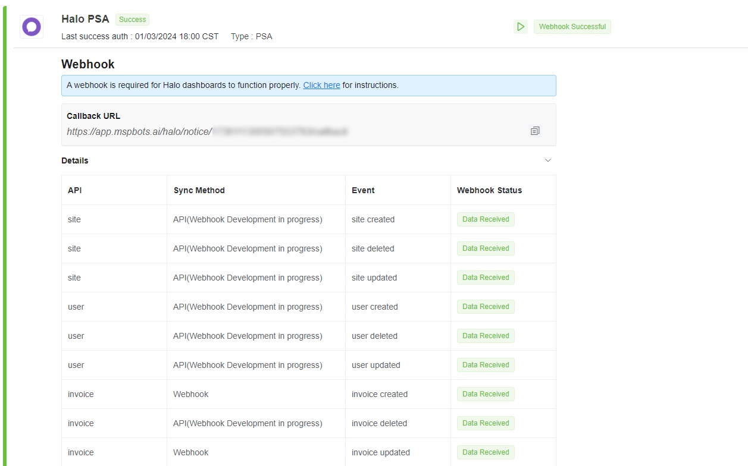This screenshot has width=748, height=466.
Task: Click the Webhook Status column header
Action: [489, 190]
